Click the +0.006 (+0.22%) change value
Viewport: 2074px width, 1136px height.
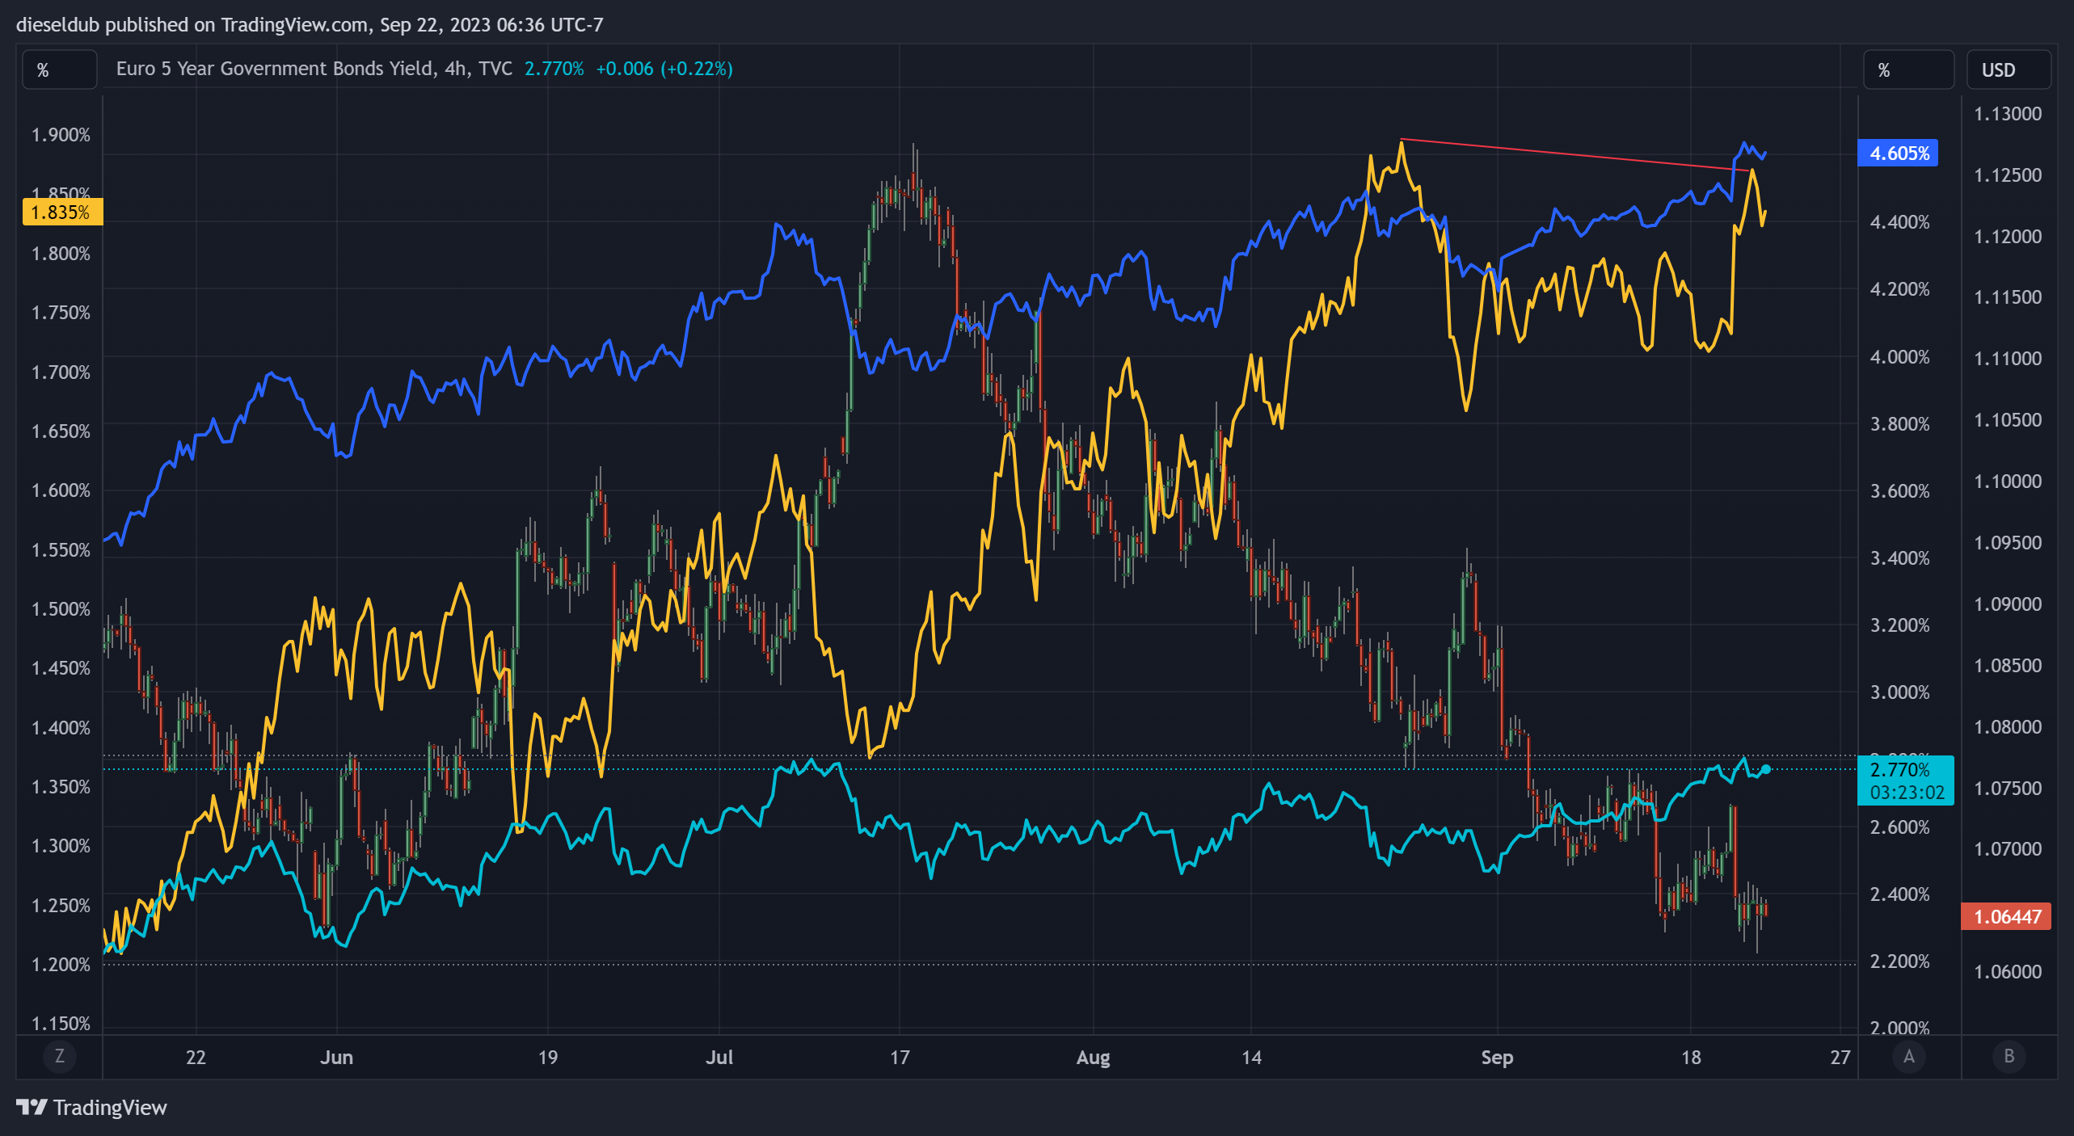664,69
